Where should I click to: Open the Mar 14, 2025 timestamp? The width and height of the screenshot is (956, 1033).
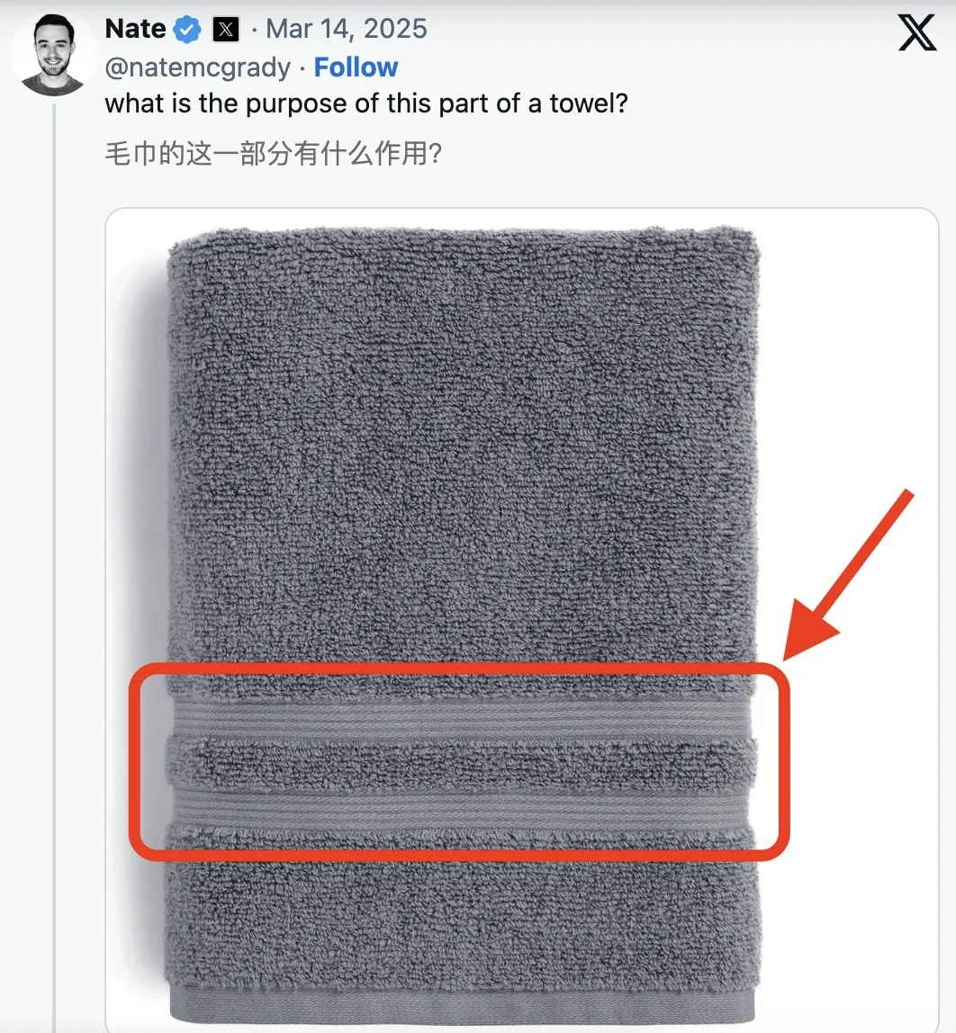347,29
